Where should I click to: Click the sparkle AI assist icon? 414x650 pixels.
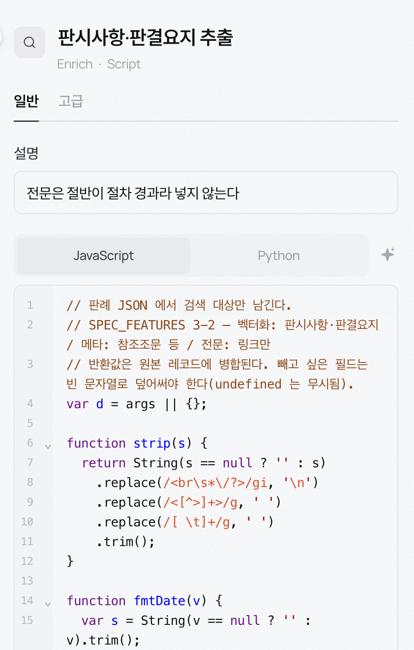(x=388, y=255)
